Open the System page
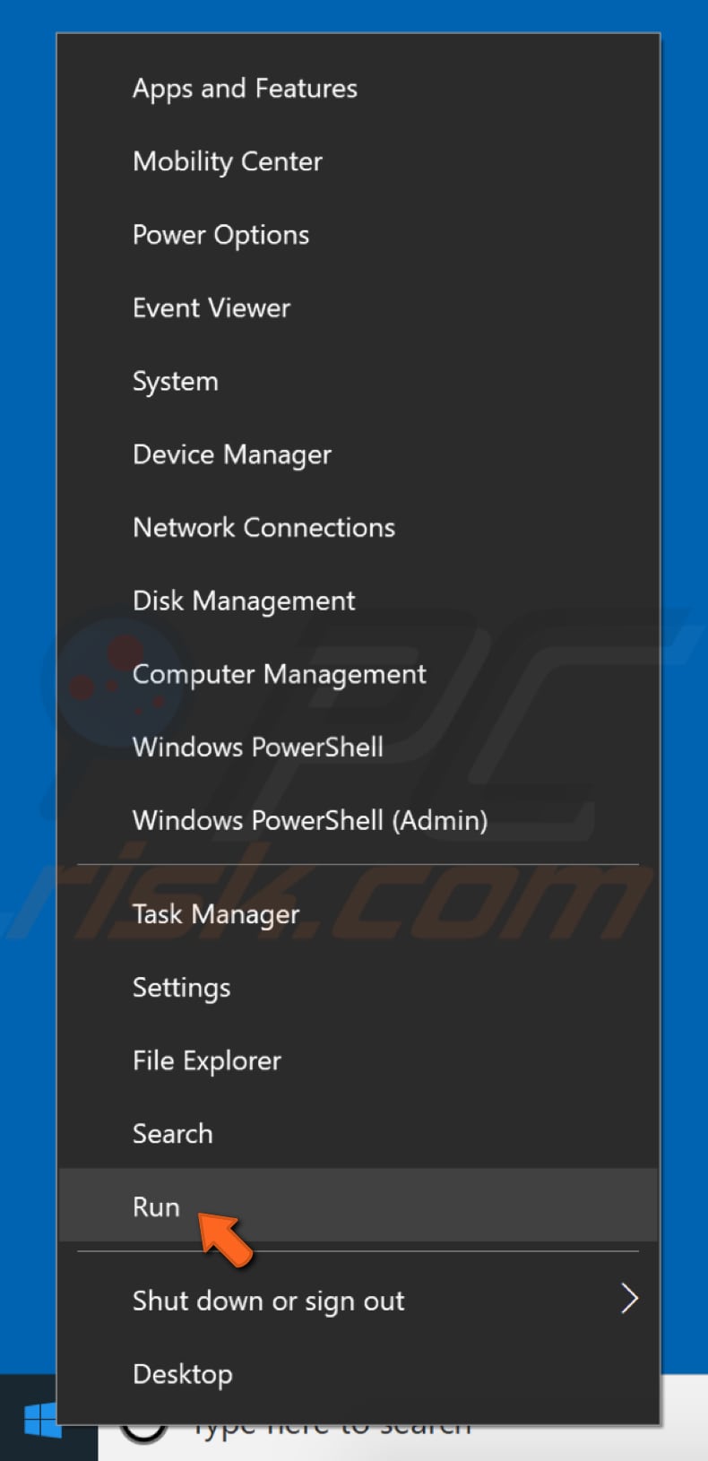708x1461 pixels. pyautogui.click(x=176, y=381)
